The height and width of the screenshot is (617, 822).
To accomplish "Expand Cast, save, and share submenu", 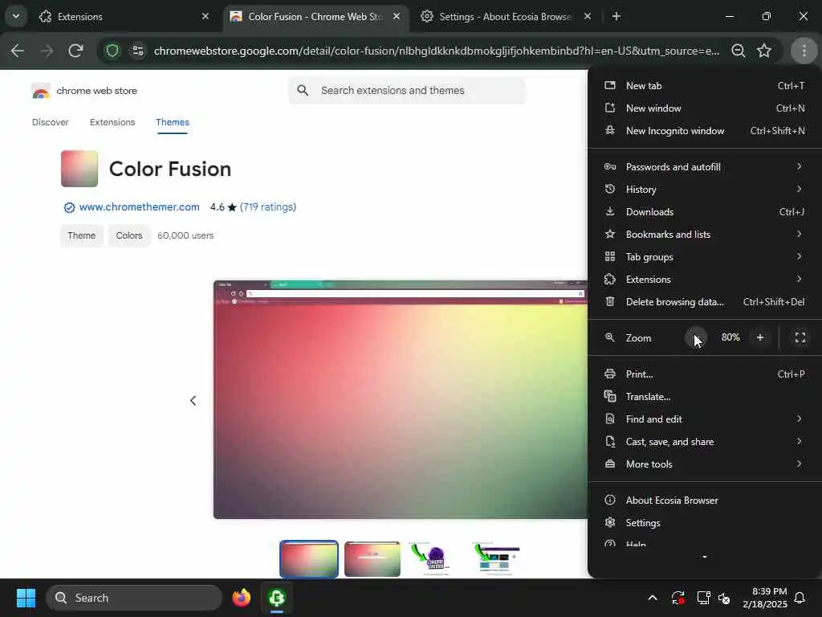I will (705, 443).
